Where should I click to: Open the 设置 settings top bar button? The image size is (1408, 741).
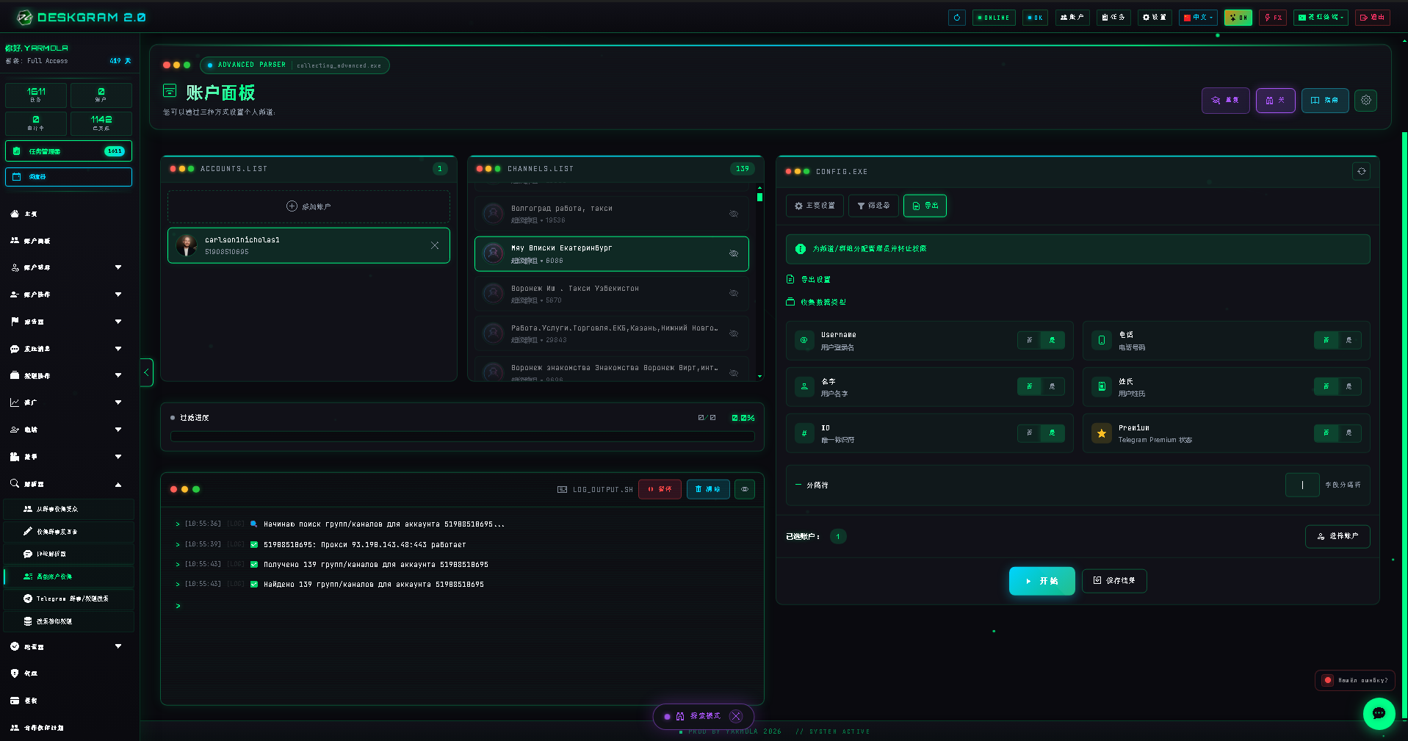(x=1155, y=18)
